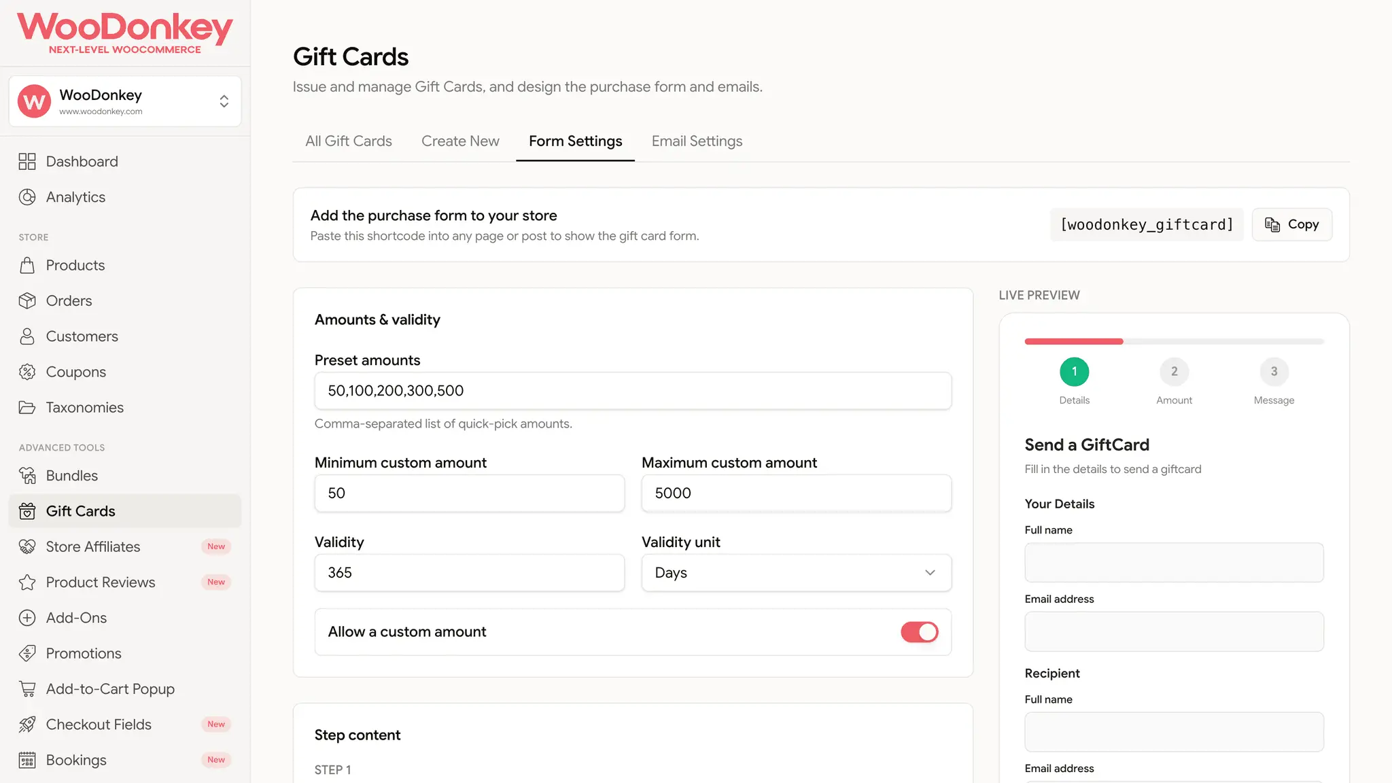Screen dimensions: 1392x783
Task: Click the New badge beside Bookings
Action: (216, 760)
